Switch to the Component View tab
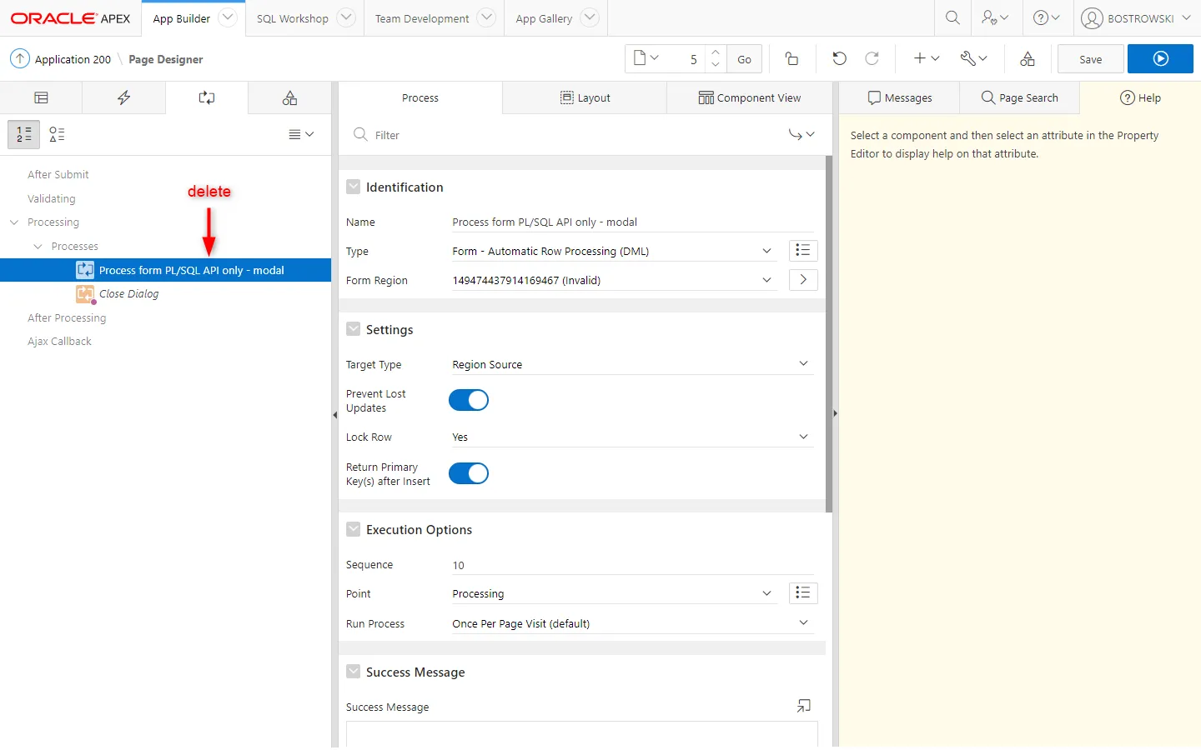 click(x=749, y=98)
